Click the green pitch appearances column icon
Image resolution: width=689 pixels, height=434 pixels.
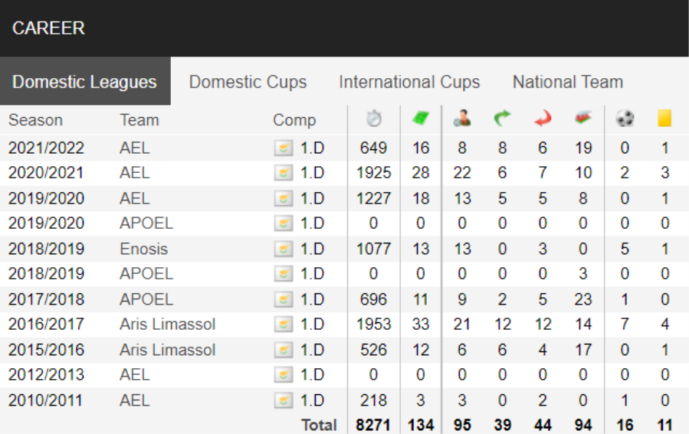click(421, 119)
